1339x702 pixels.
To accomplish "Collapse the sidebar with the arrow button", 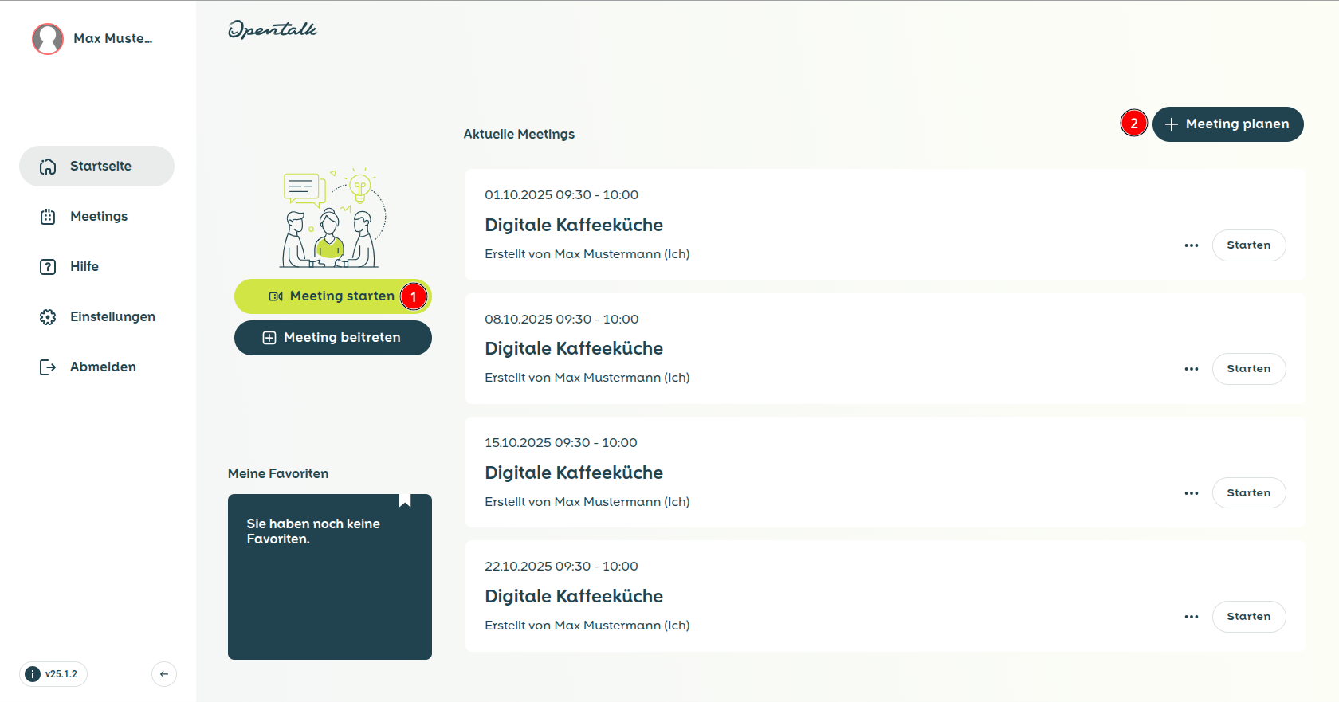I will pyautogui.click(x=164, y=674).
